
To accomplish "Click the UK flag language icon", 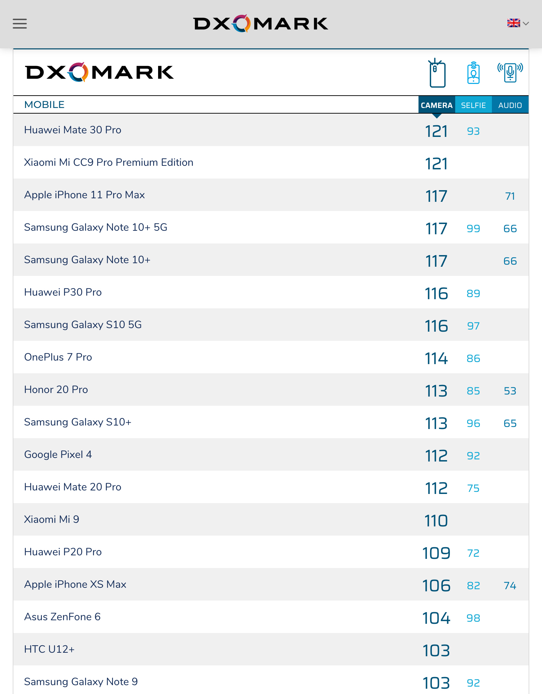I will tap(513, 23).
